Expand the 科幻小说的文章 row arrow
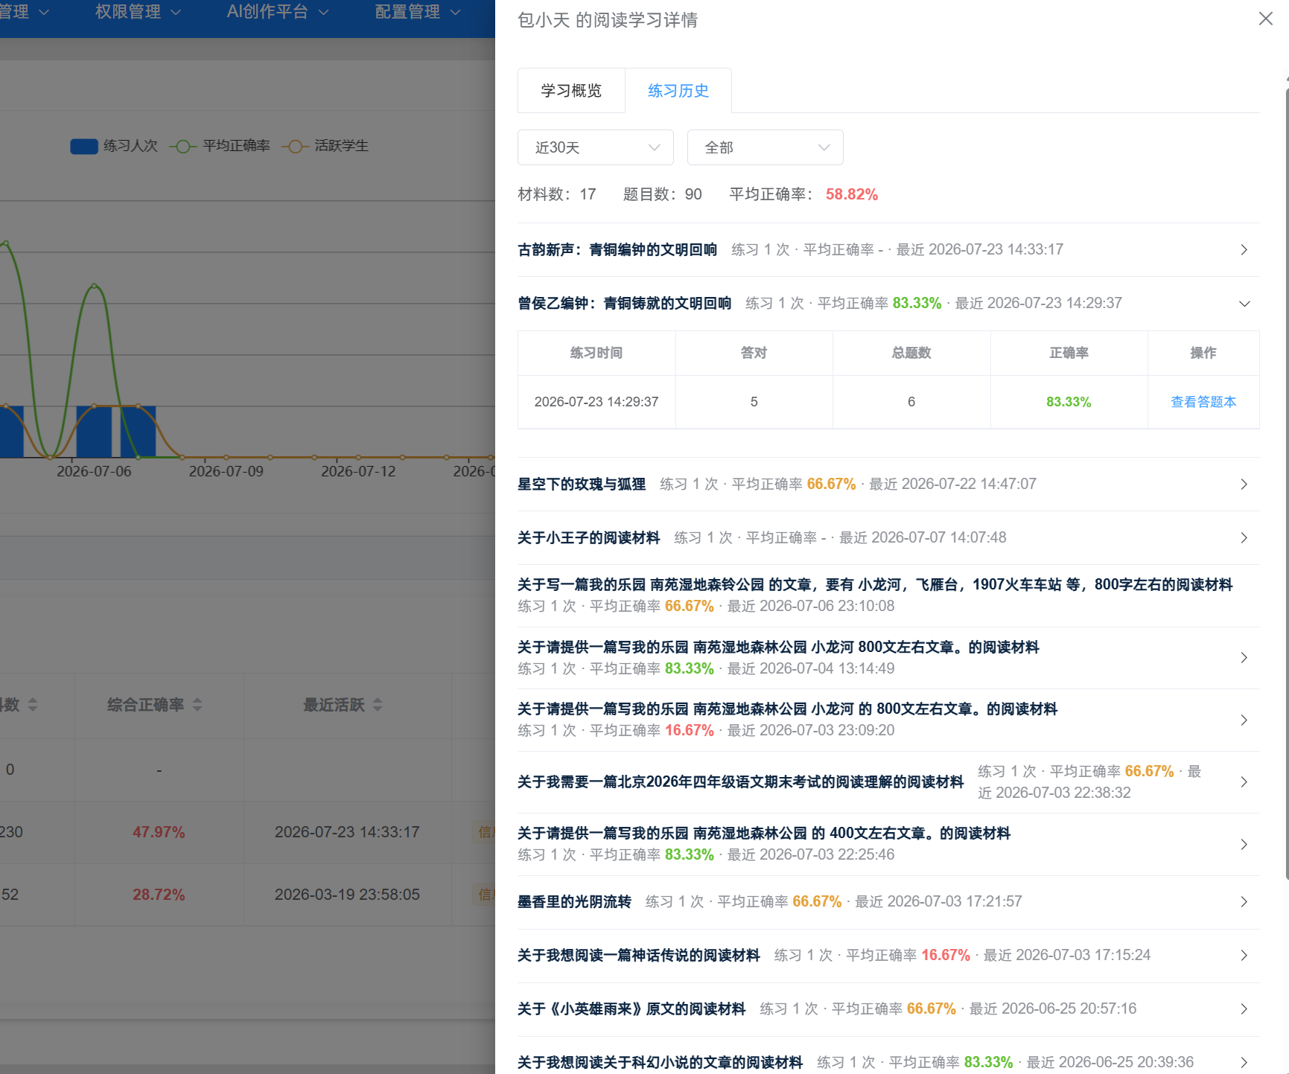 click(x=1244, y=1063)
